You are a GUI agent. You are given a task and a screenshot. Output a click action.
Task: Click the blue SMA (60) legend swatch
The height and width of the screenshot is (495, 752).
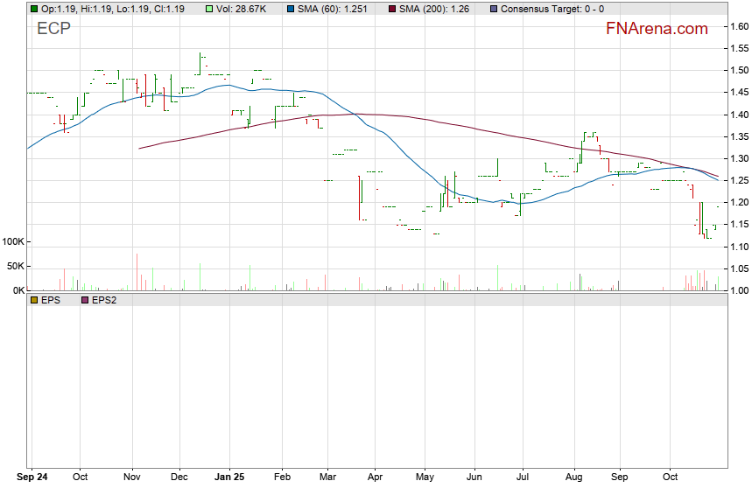290,9
